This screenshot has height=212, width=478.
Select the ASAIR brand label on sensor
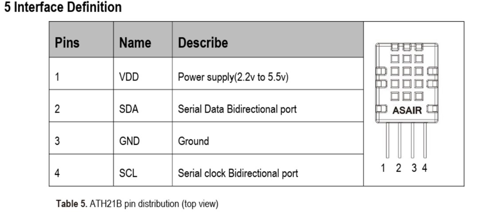(407, 110)
